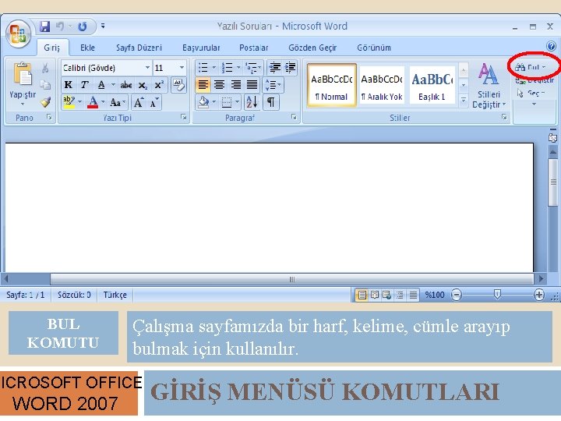Grow font size with large A
561x421 pixels.
click(139, 103)
